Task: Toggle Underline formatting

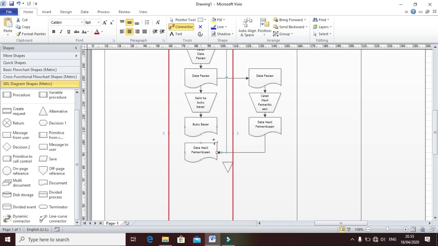Action: [x=69, y=32]
